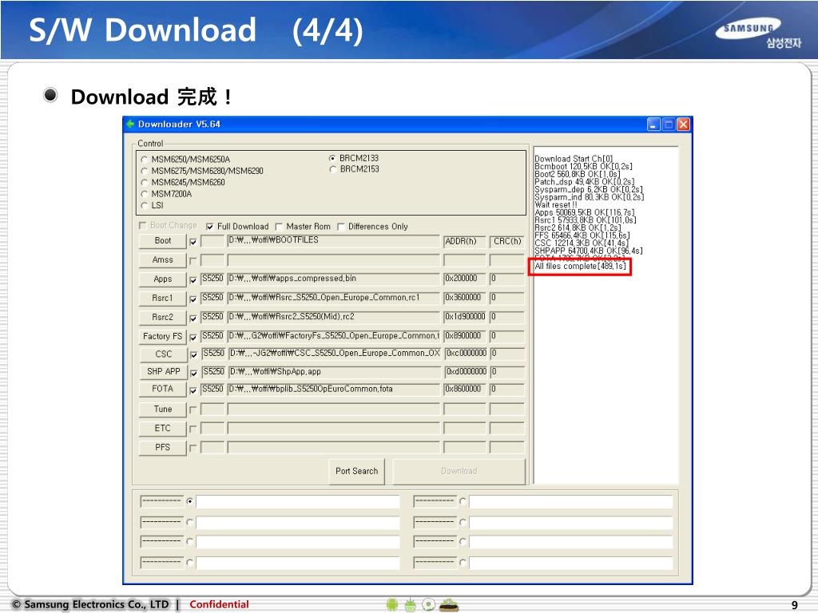
Task: Click the ETC file button
Action: [x=162, y=428]
